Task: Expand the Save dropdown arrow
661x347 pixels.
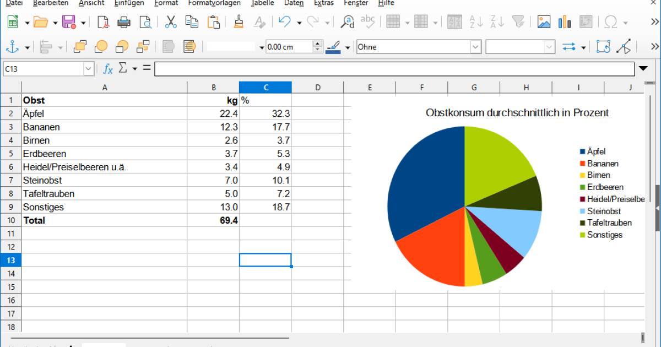Action: 83,23
